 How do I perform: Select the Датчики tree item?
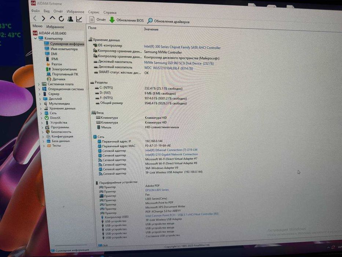click(x=56, y=79)
